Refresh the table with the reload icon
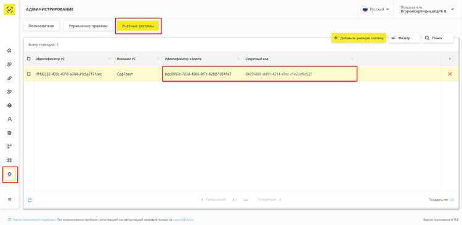Image resolution: width=462 pixels, height=225 pixels. 30,200
